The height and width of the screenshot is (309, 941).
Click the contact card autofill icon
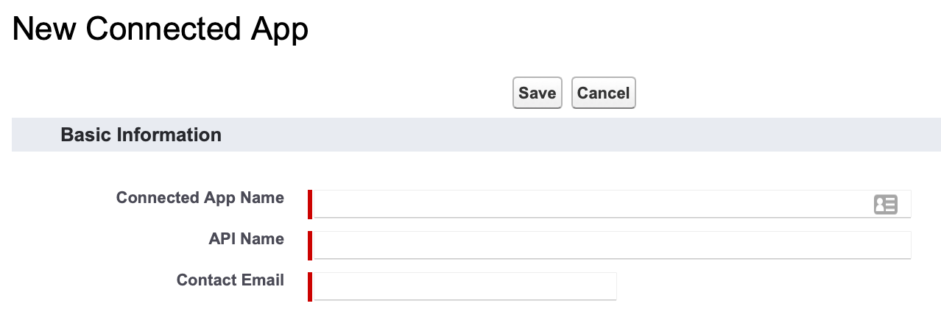point(885,205)
